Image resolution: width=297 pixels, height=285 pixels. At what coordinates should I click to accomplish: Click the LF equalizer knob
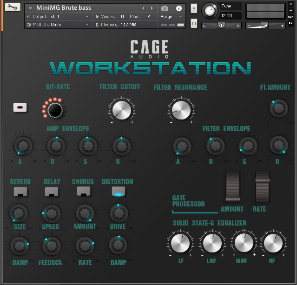(180, 243)
